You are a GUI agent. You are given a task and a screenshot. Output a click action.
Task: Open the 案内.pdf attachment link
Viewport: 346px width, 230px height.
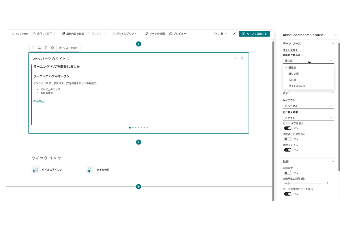[40, 101]
